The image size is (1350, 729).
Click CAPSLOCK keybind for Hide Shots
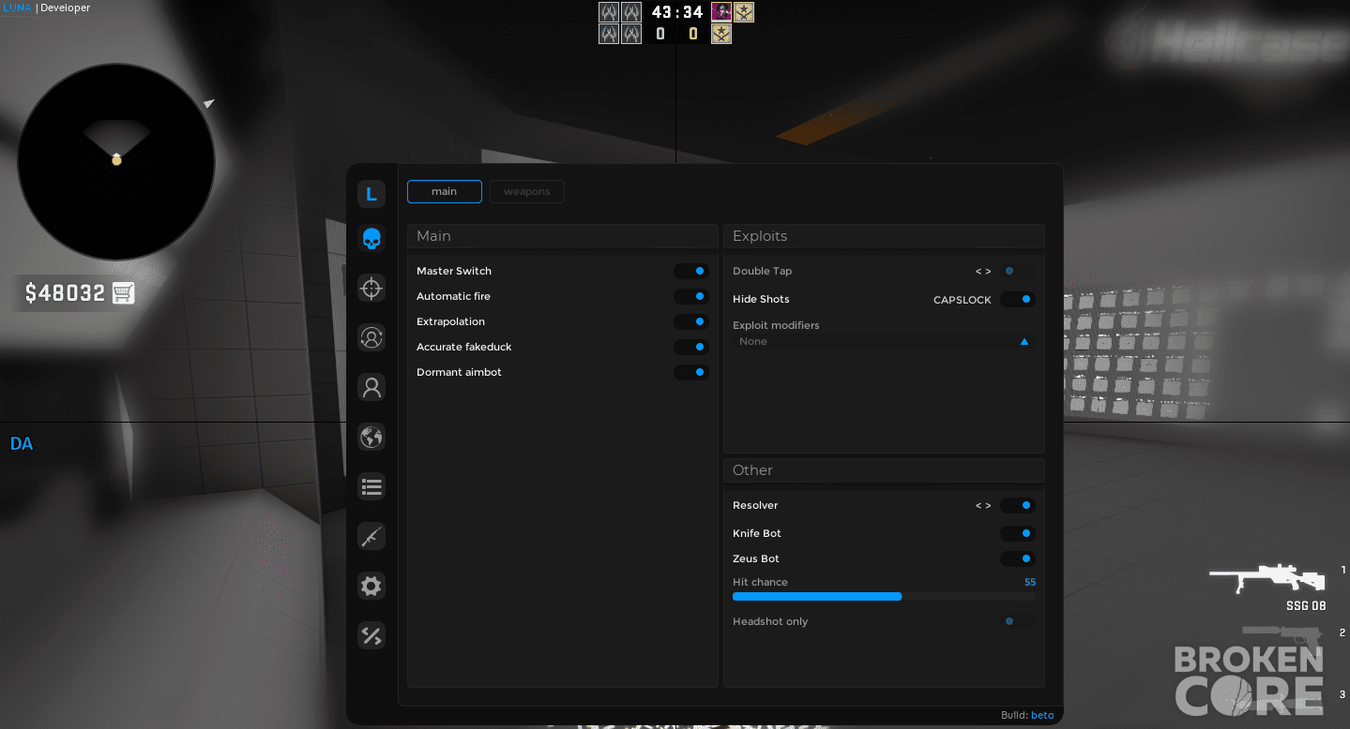click(963, 300)
